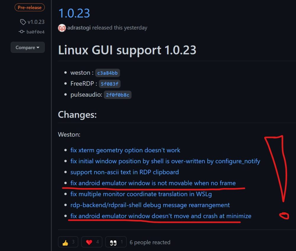React with the thumbs up emoji
The height and width of the screenshot is (251, 296).
[68, 242]
